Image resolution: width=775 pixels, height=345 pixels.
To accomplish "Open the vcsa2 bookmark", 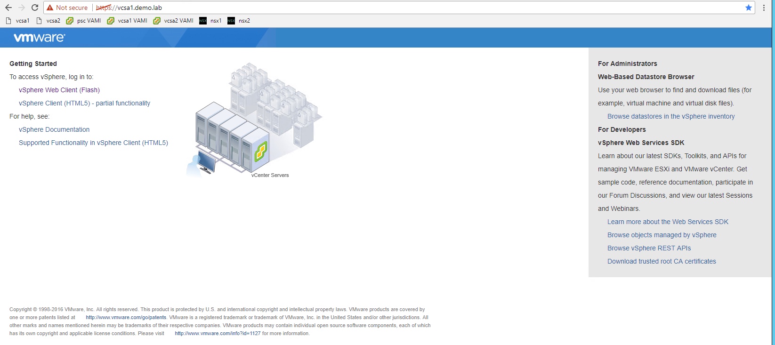I will [x=48, y=21].
